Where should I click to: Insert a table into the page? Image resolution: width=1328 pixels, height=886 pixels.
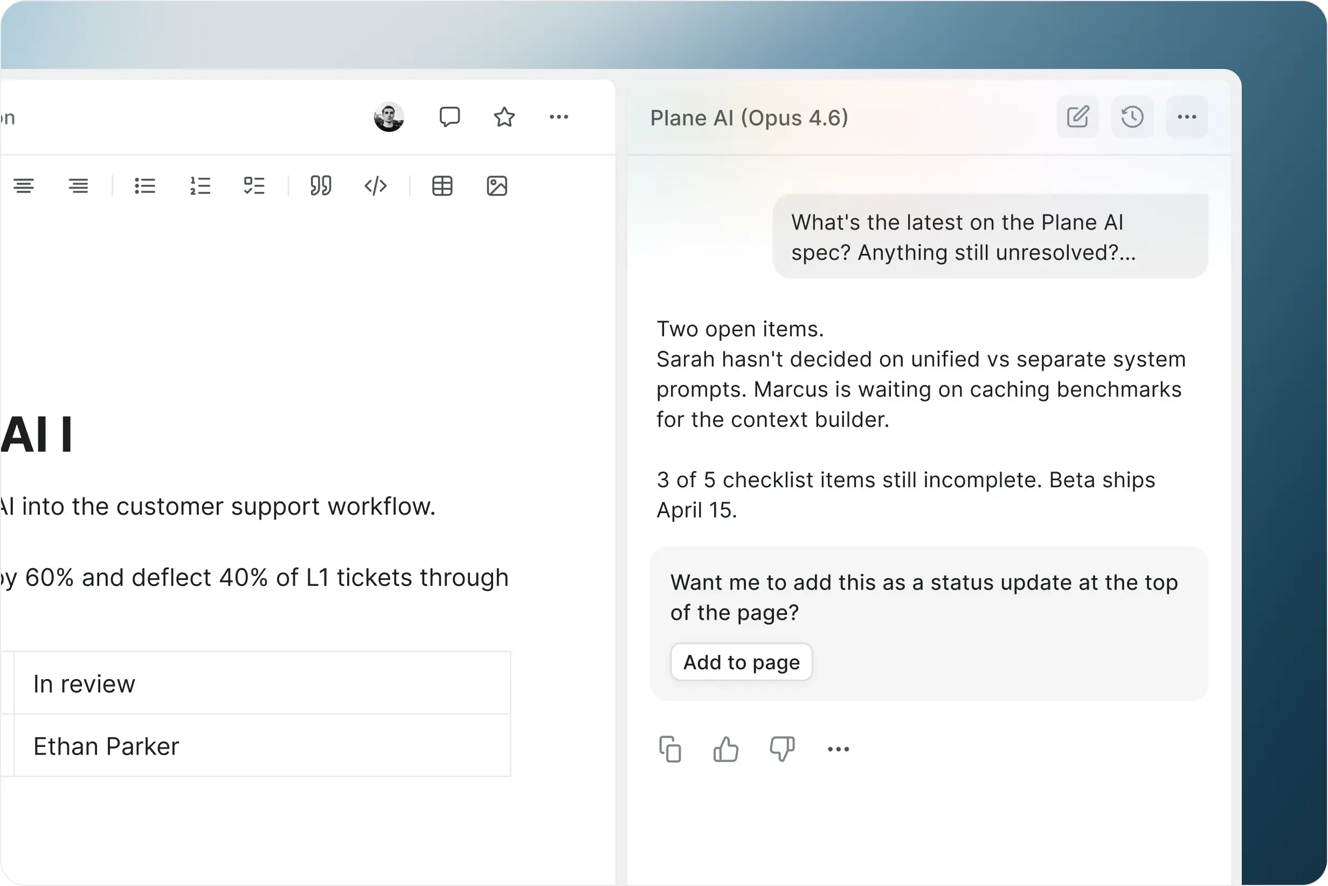(442, 186)
